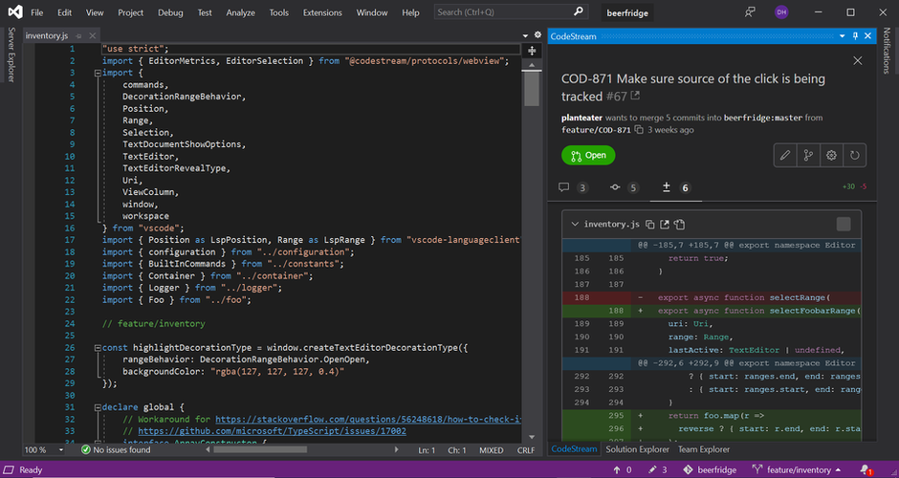Viewport: 899px width, 478px height.
Task: Copy the inventory.js file path icon
Action: pos(649,224)
